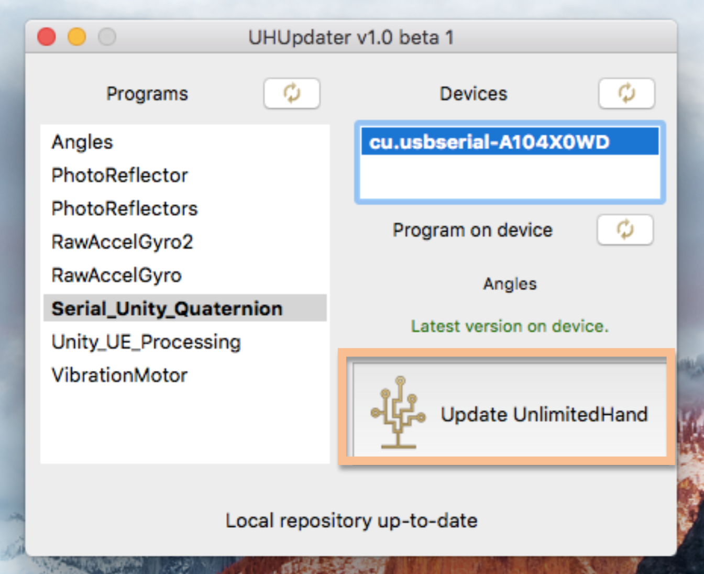Select the RawAccelGyro program
Image resolution: width=704 pixels, height=574 pixels.
(185, 275)
